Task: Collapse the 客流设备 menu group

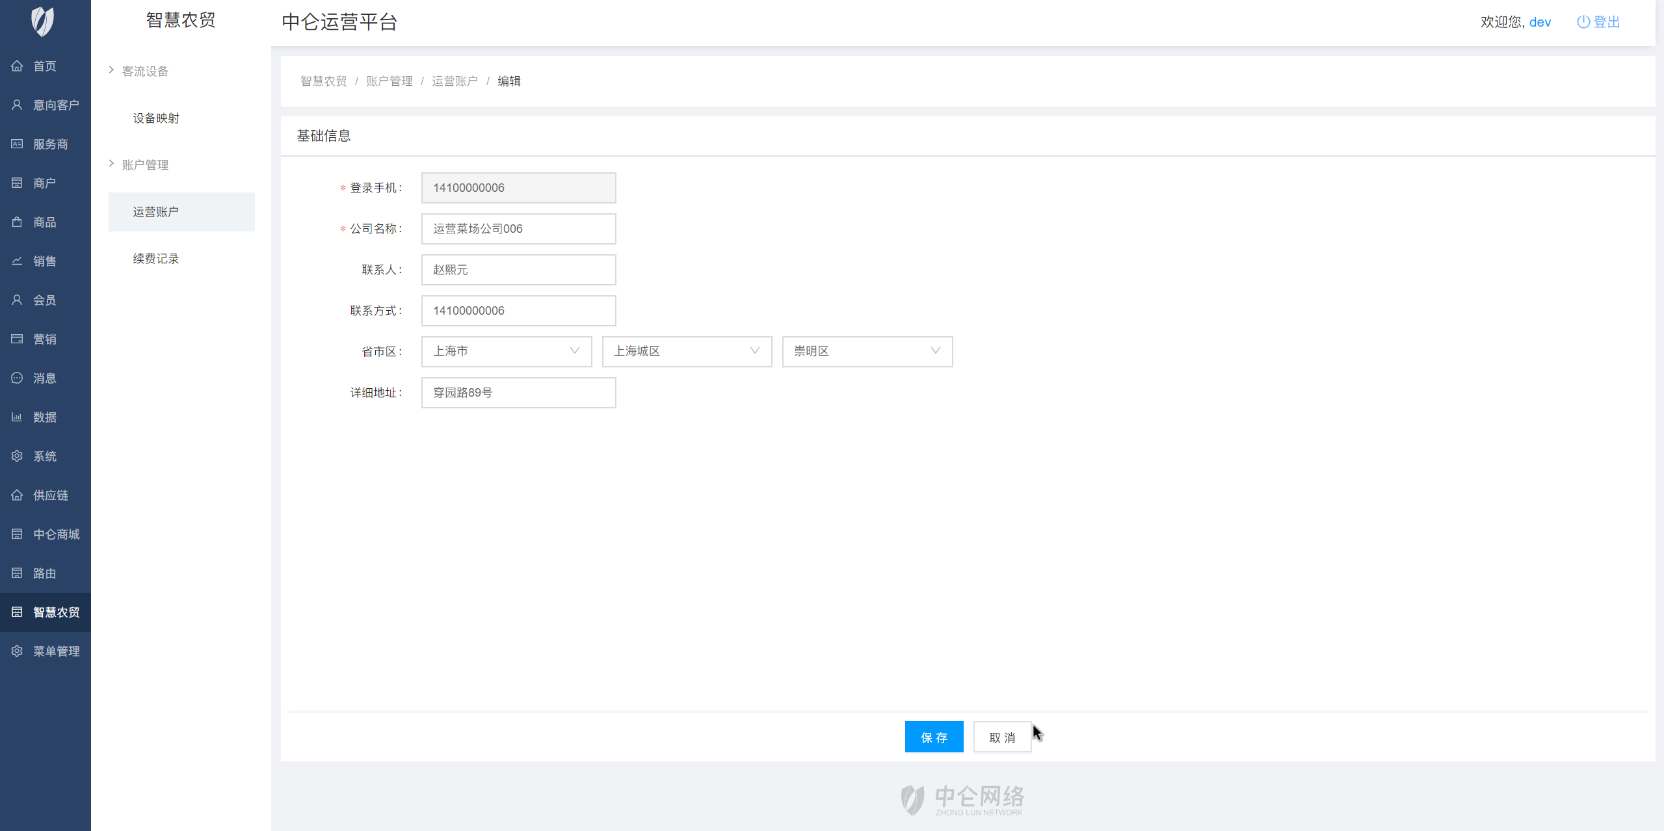Action: tap(144, 71)
